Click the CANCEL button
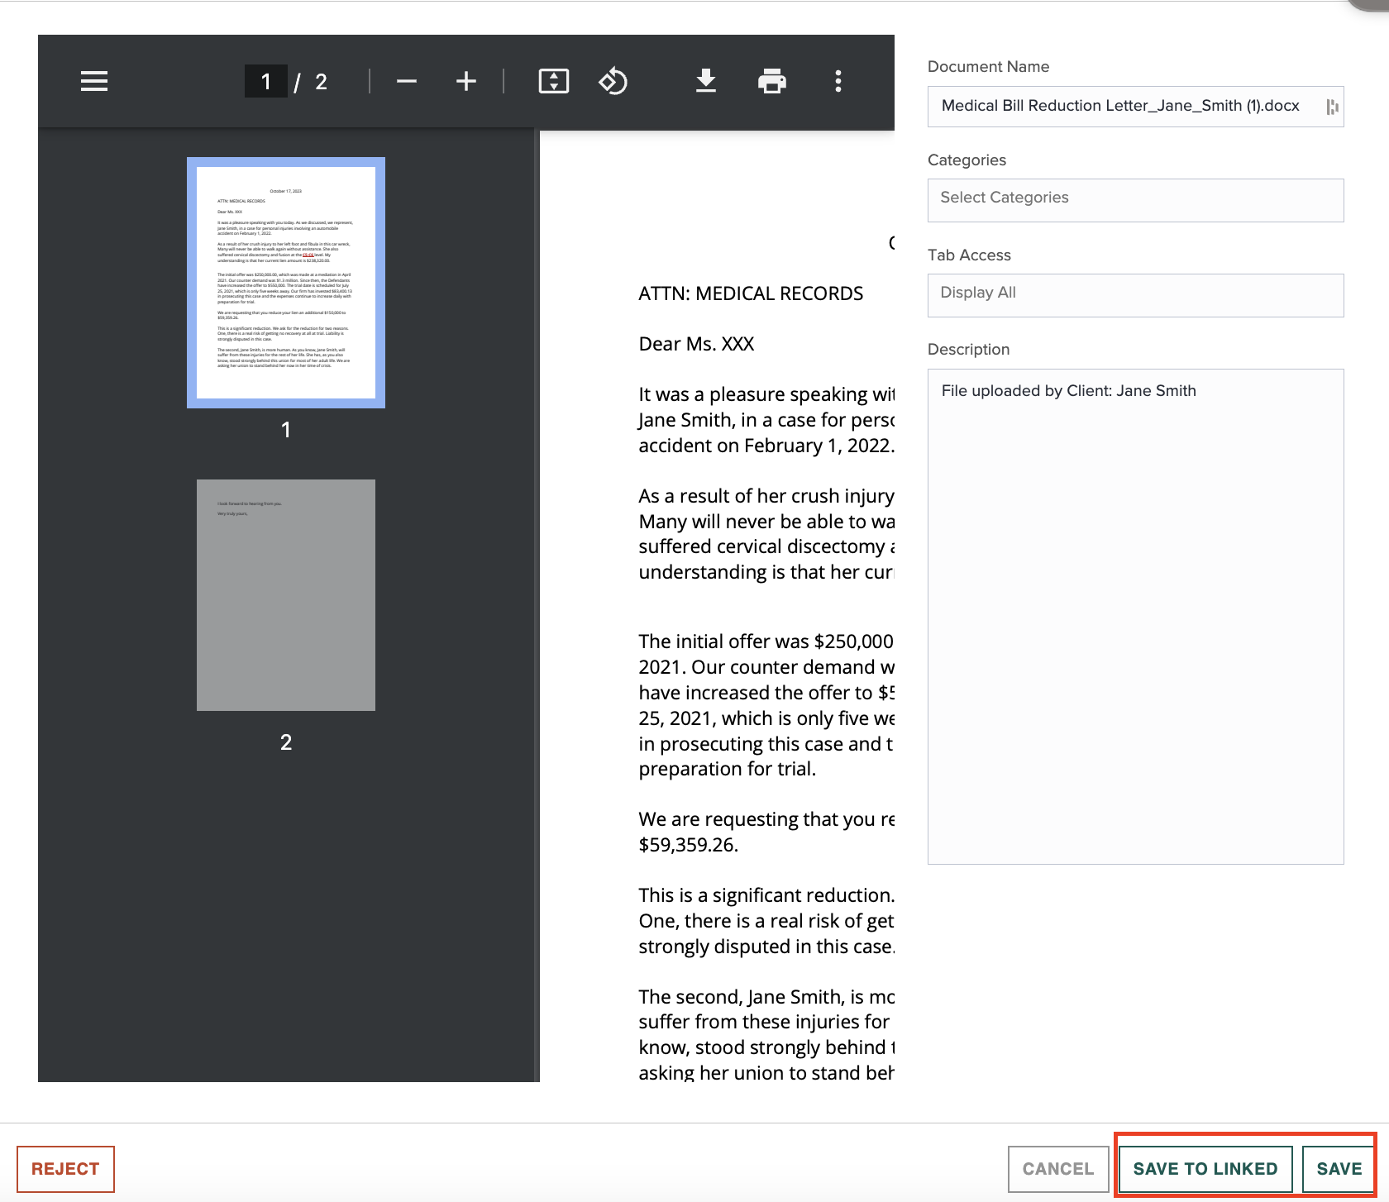The image size is (1389, 1202). pos(1058,1169)
